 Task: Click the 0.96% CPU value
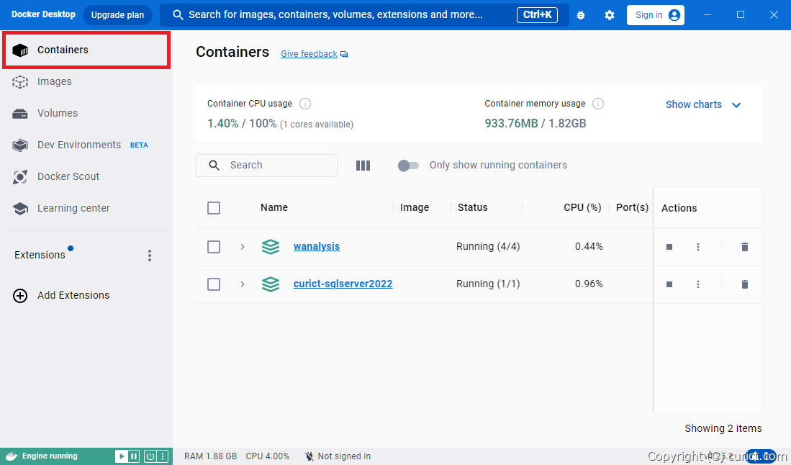(589, 284)
